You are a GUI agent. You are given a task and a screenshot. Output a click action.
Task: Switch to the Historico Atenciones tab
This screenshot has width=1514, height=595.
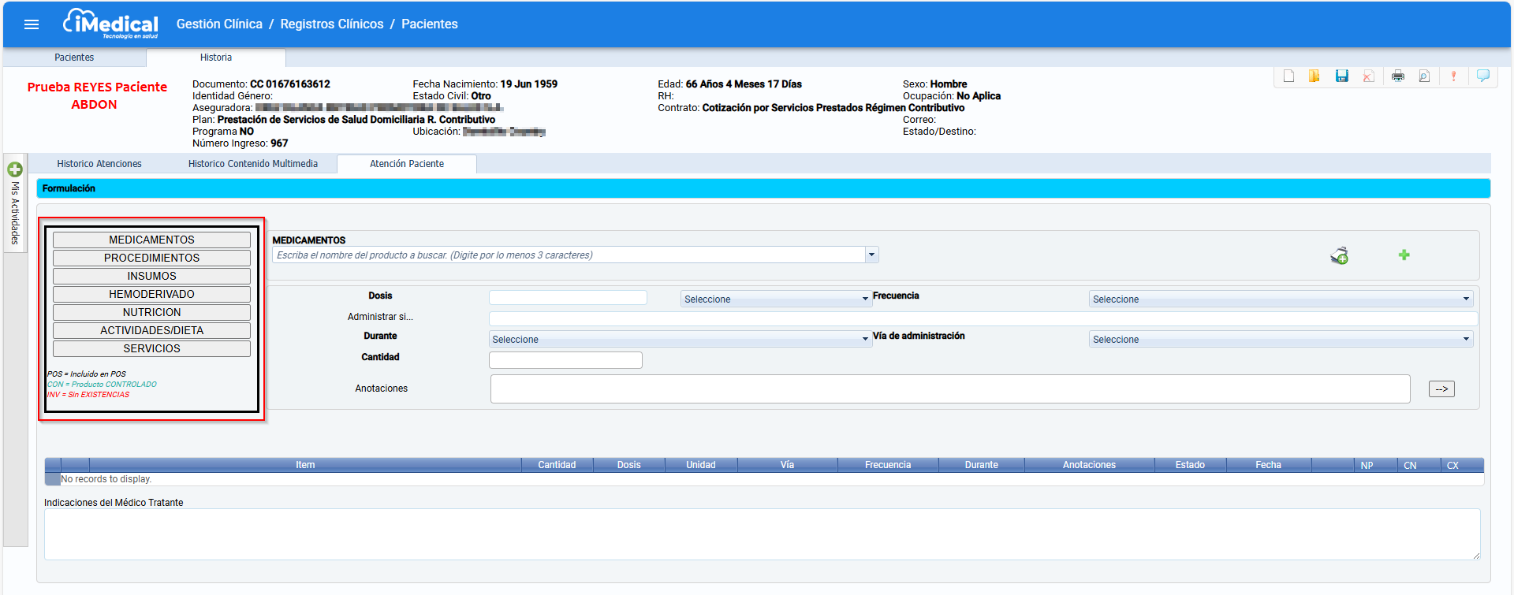(99, 164)
